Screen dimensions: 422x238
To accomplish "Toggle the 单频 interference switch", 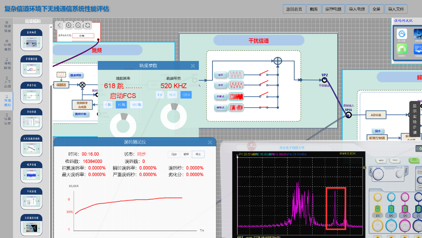I will tap(264, 73).
